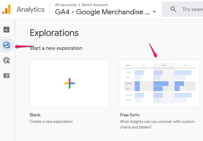The width and height of the screenshot is (203, 141).
Task: Click the All accounts breadcrumb
Action: point(66,5)
